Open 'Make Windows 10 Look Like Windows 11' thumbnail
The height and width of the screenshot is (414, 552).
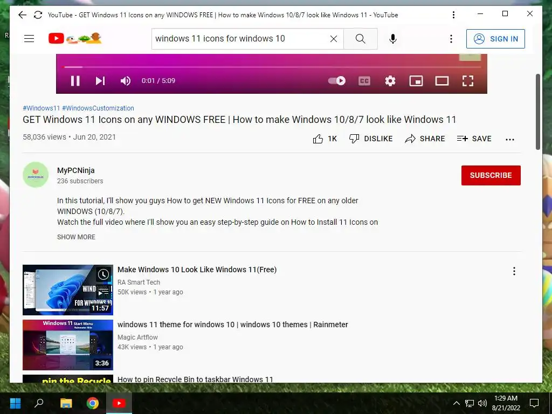(x=68, y=289)
